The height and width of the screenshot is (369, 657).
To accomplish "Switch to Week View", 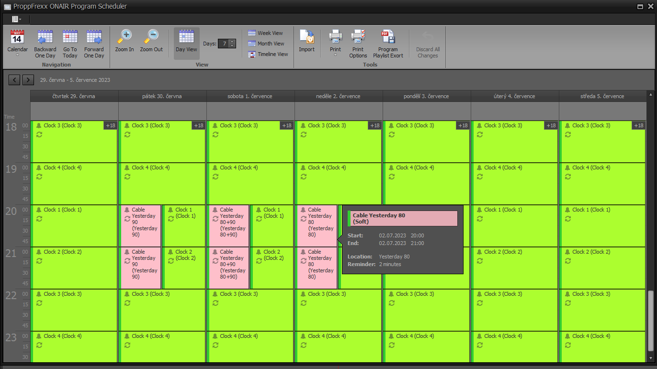I will (265, 33).
